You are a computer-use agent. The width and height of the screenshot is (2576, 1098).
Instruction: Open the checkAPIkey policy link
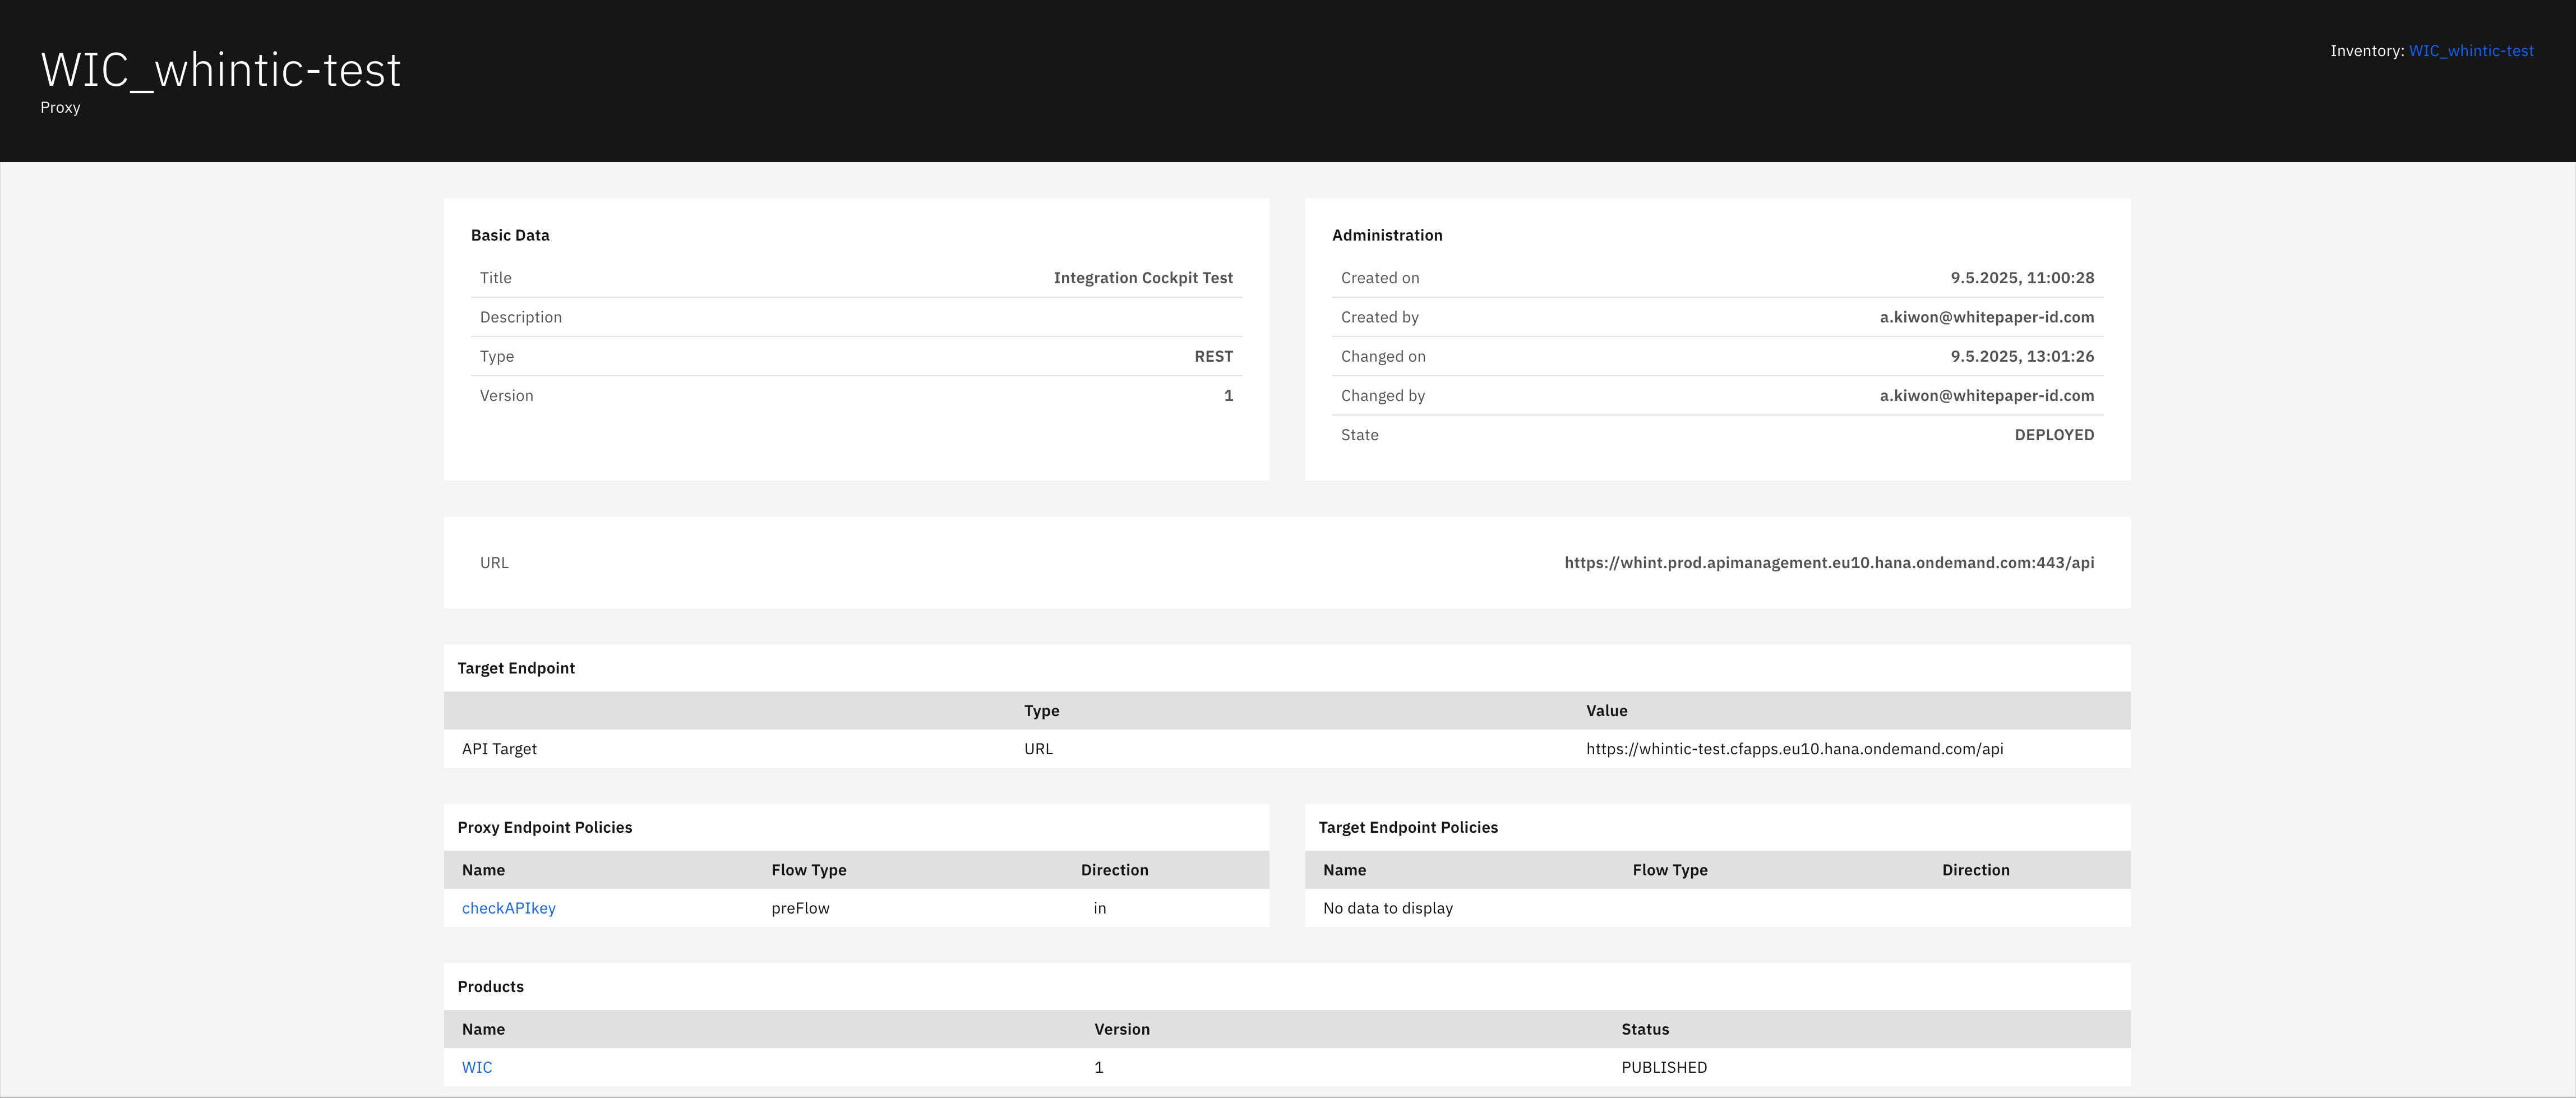click(x=508, y=908)
